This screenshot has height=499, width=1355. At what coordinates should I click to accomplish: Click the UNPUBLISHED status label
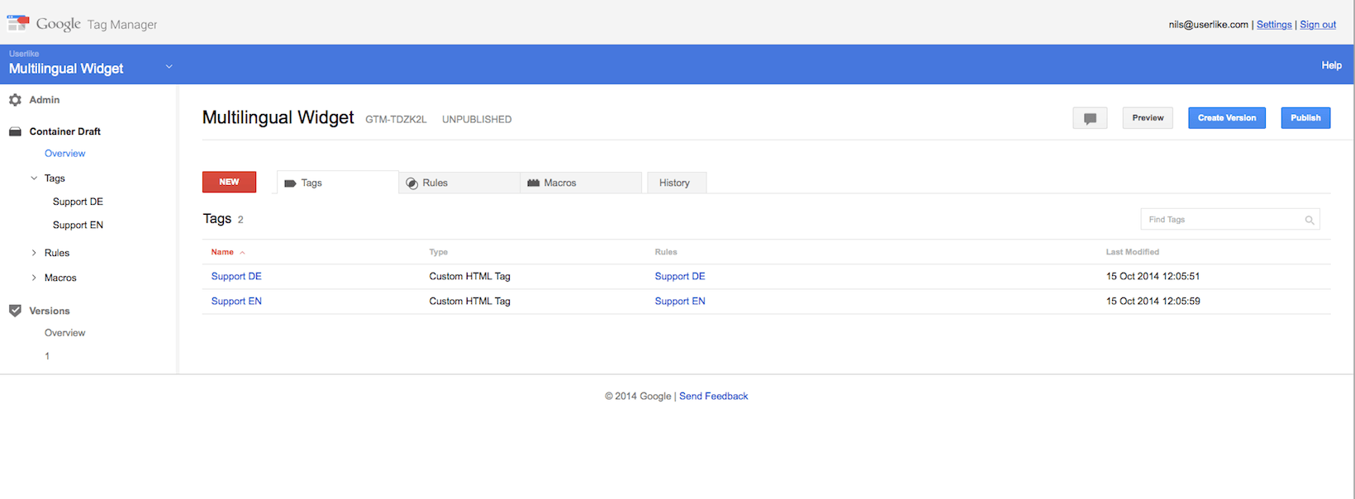(477, 120)
